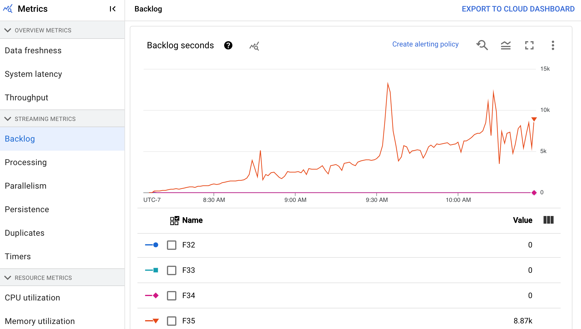Click the zoom/search icon on chart
Viewport: 581px width, 329px height.
pyautogui.click(x=482, y=45)
